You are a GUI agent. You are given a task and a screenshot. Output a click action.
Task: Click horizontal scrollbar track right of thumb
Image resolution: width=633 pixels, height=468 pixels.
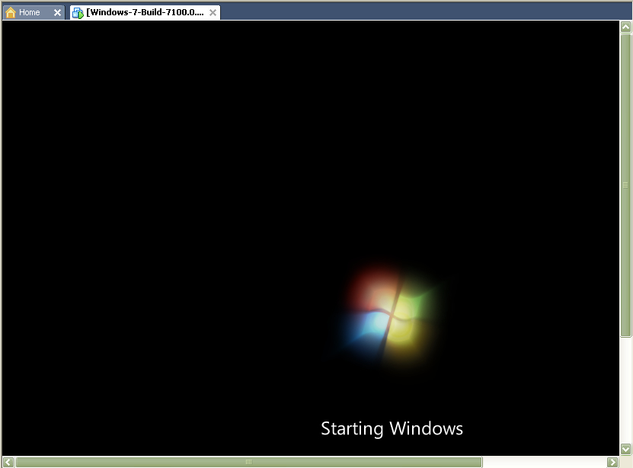(543, 462)
